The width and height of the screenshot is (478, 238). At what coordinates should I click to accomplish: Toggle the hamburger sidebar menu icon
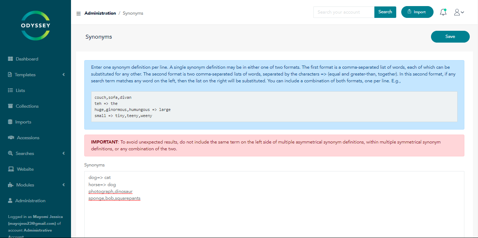coord(79,14)
